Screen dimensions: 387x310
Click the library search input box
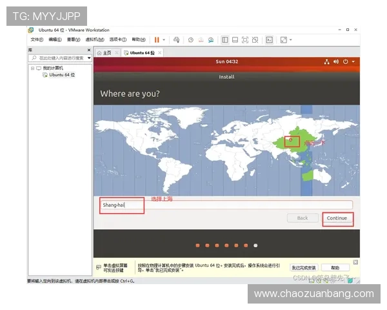tap(58, 58)
